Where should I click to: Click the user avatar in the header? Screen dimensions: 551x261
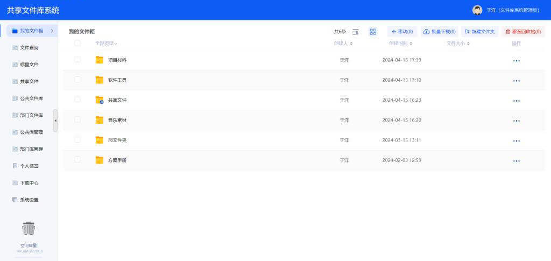(x=477, y=10)
